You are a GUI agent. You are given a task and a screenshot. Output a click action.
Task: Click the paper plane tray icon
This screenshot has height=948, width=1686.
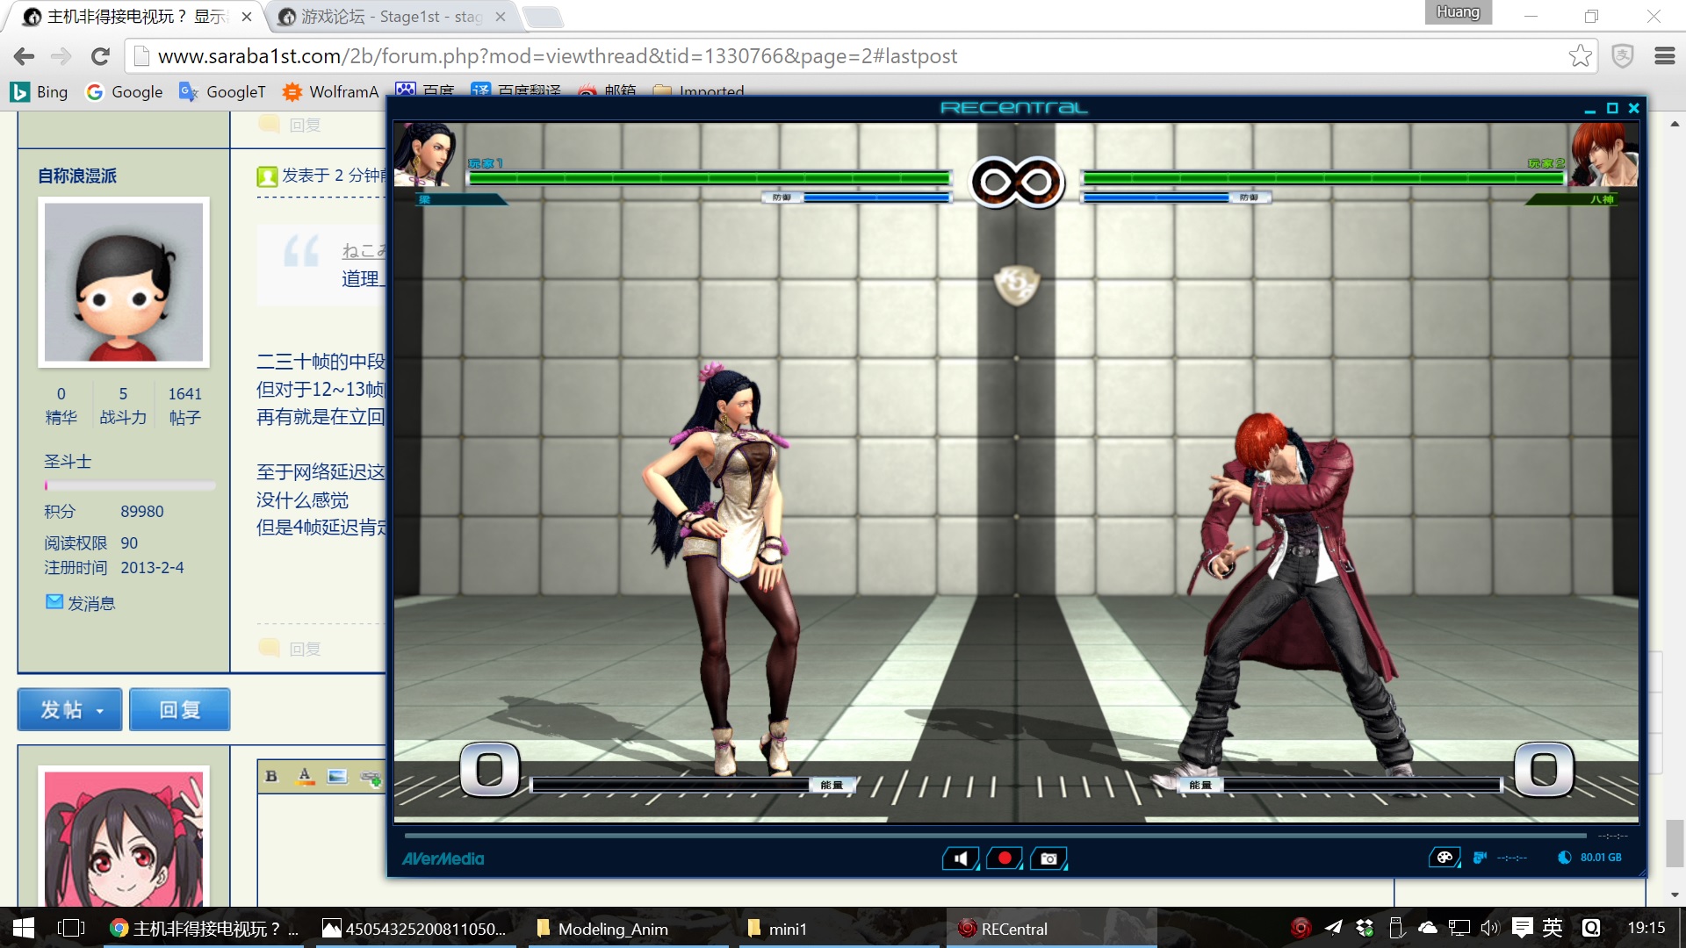pyautogui.click(x=1333, y=928)
